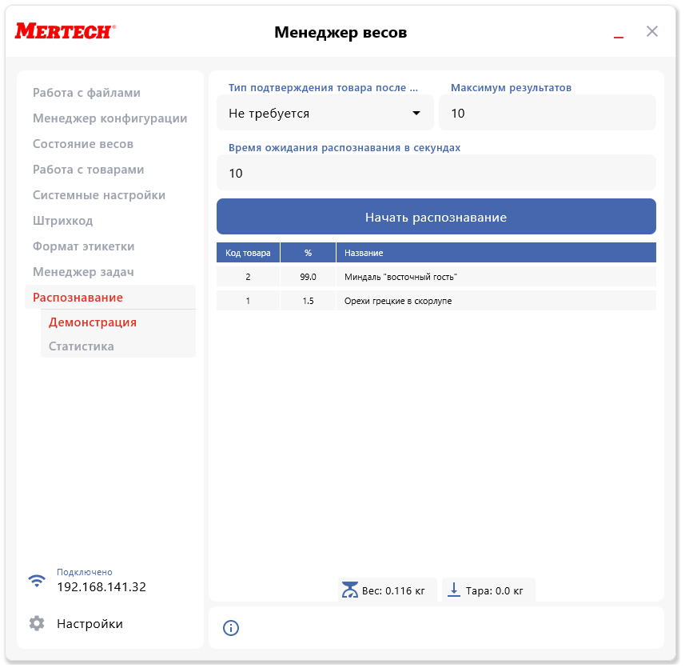
Task: Close the Менеджер весов window
Action: pos(651,31)
